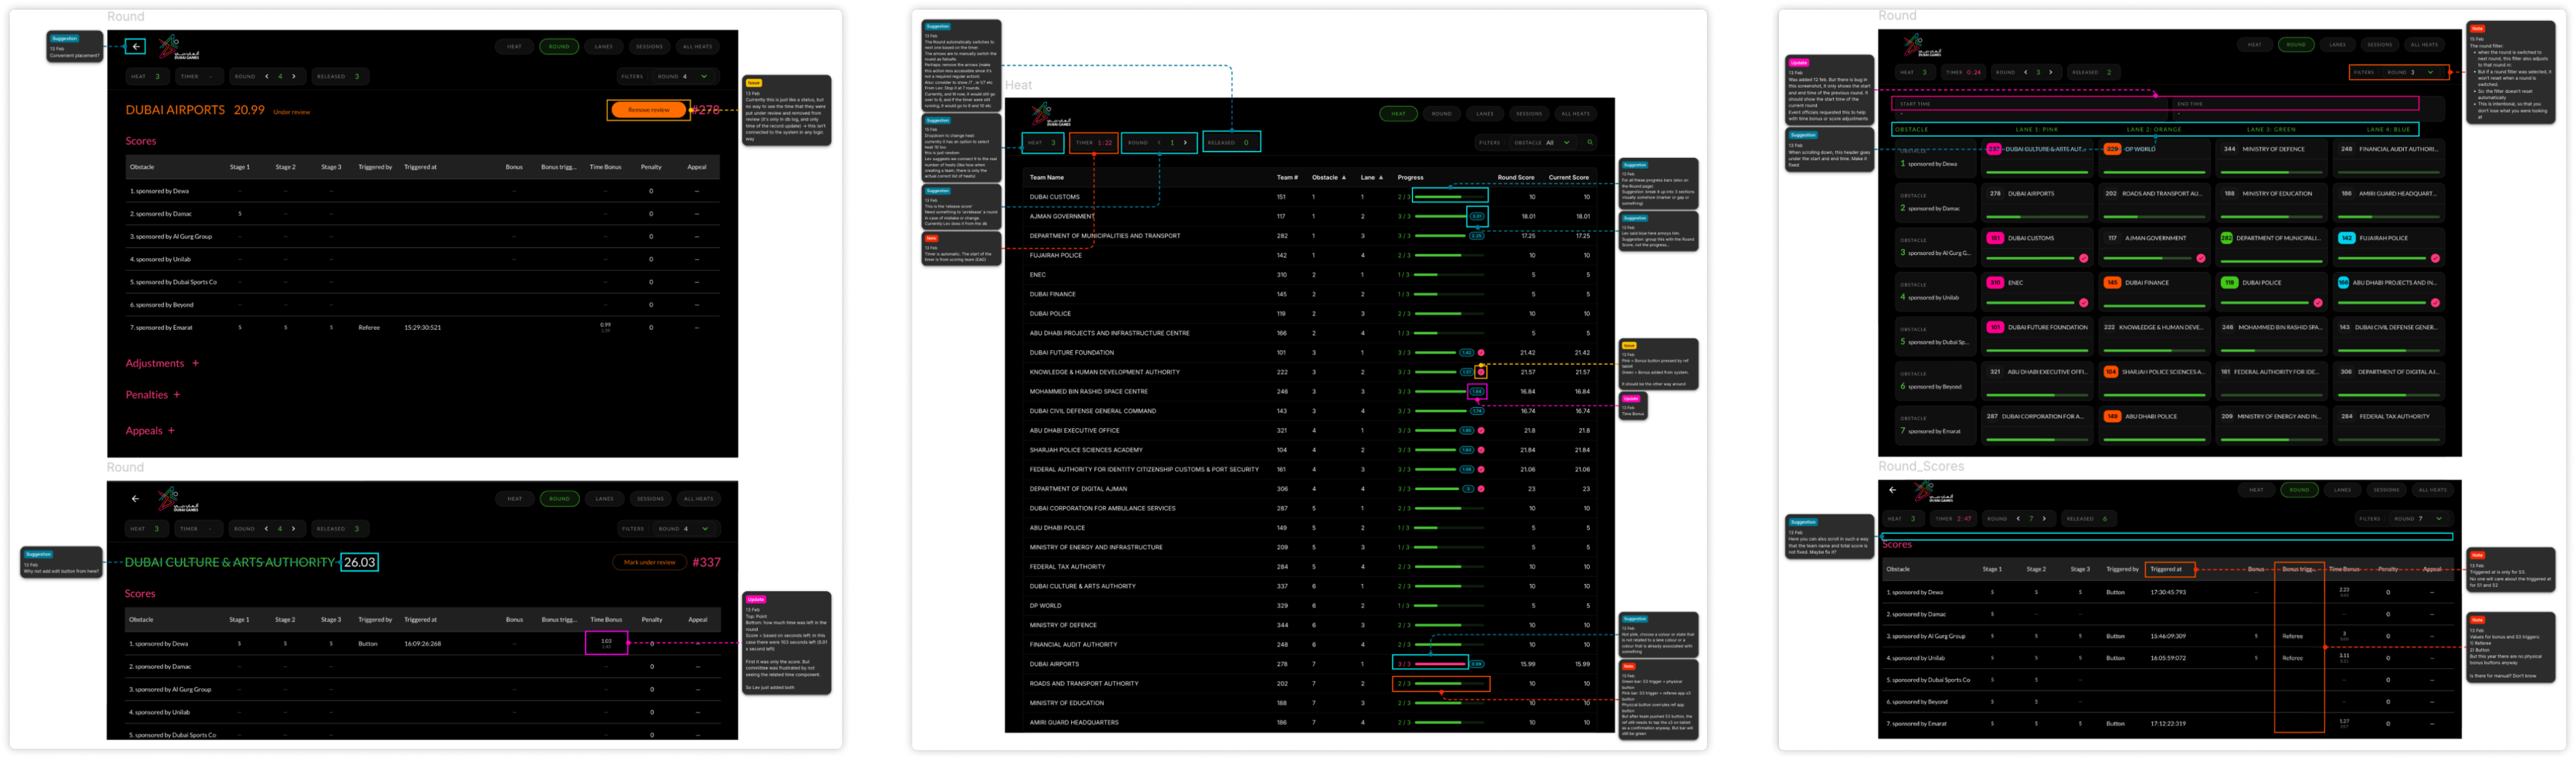
Task: Go to next round on Round_Scores screen
Action: pyautogui.click(x=2044, y=518)
